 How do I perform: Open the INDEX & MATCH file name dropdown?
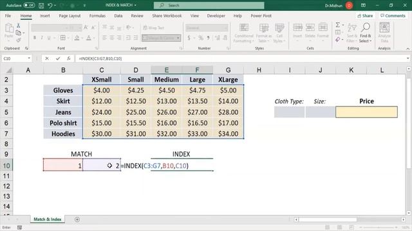point(135,5)
